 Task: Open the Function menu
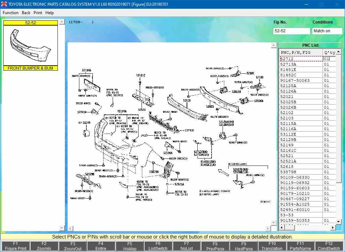(10, 13)
